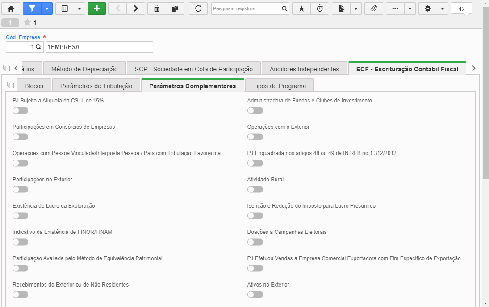Refresh the record data
This screenshot has height=307, width=489.
tap(198, 8)
